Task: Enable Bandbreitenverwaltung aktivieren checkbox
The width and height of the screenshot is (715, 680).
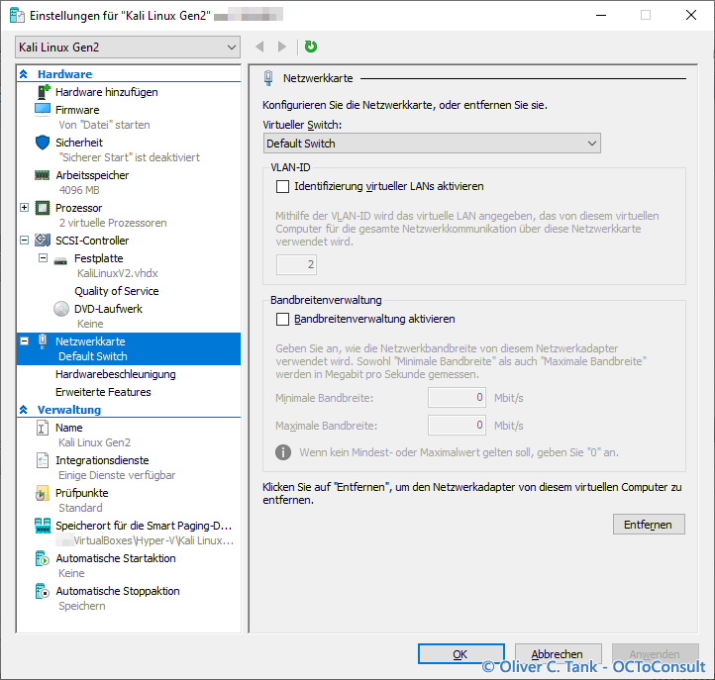Action: 282,319
